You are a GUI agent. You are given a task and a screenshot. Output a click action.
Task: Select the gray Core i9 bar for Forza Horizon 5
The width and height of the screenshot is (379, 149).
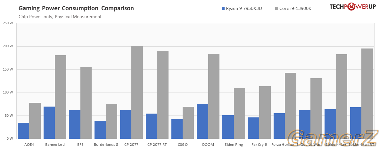pyautogui.click(x=291, y=106)
